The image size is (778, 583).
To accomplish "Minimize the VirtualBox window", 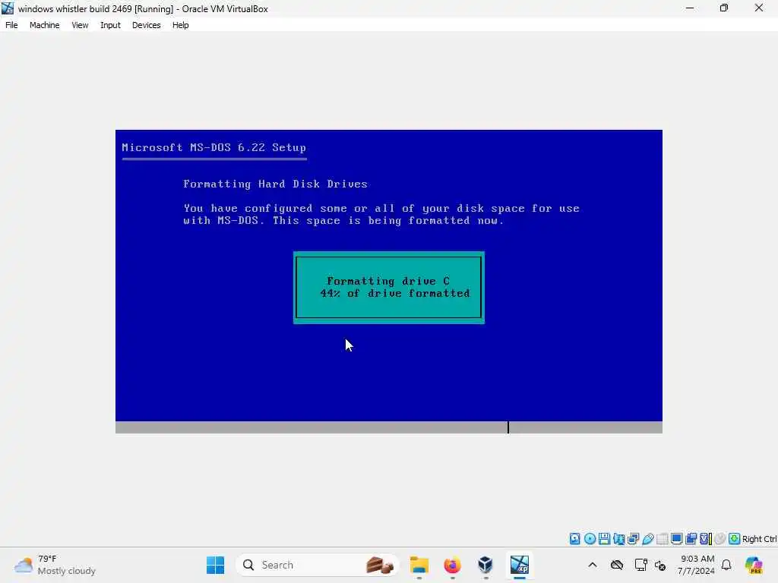I will click(690, 8).
